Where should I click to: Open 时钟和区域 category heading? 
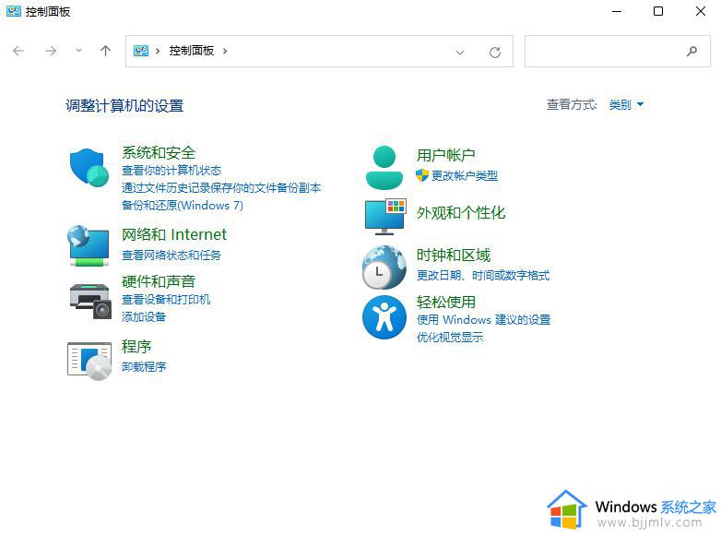coord(454,255)
